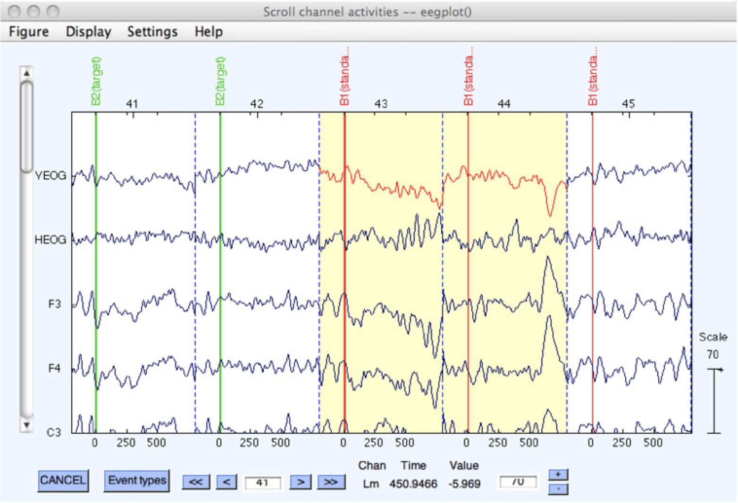Jump forward fast with >> button

coord(331,482)
